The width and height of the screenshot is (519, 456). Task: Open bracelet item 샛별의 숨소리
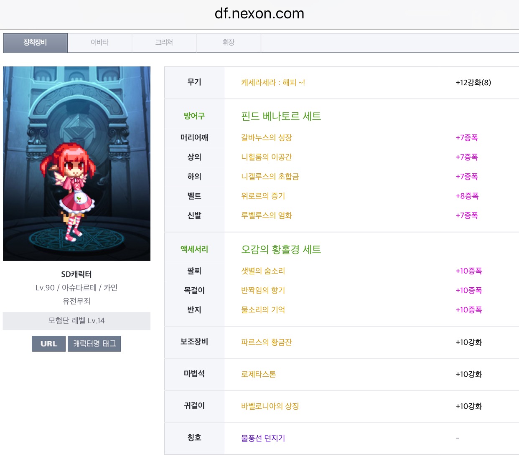click(x=263, y=271)
